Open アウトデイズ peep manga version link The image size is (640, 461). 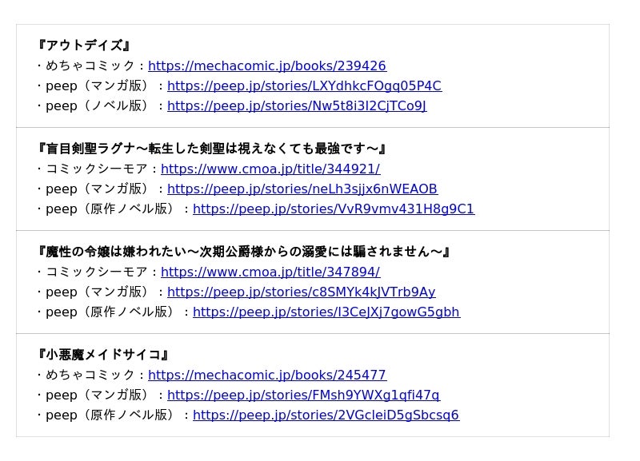coord(304,86)
